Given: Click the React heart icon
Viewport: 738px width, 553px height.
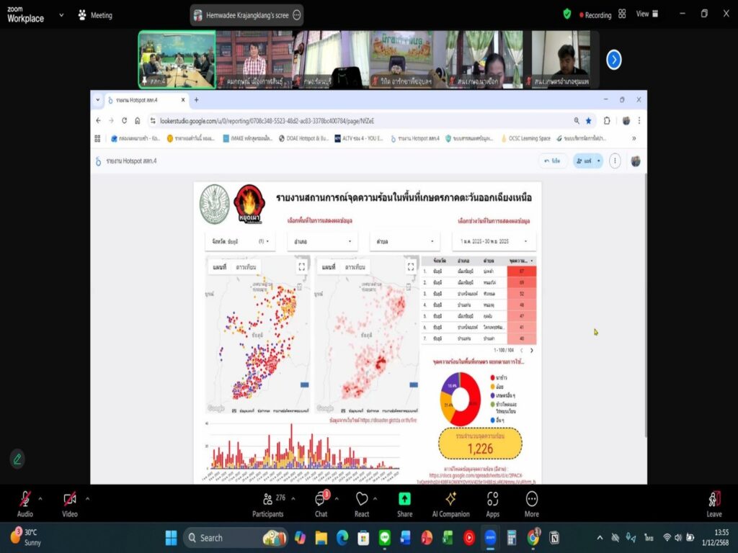Looking at the screenshot, I should 362,500.
